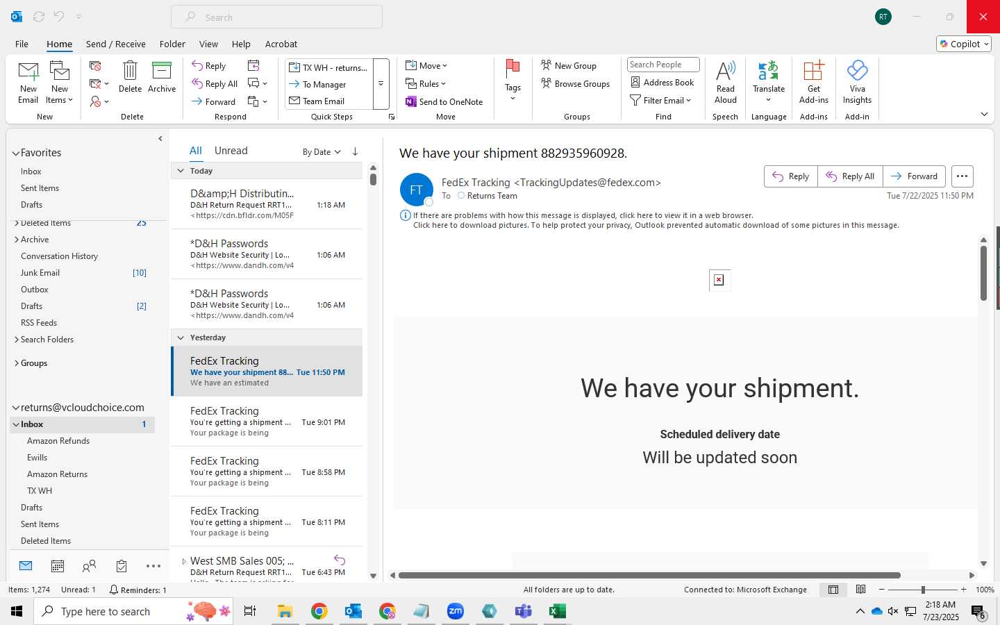This screenshot has height=625, width=1000.
Task: Open the View tab
Action: (x=208, y=44)
